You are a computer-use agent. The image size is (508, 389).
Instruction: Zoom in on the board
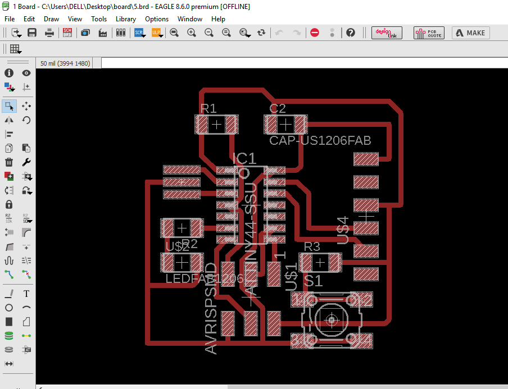click(192, 33)
